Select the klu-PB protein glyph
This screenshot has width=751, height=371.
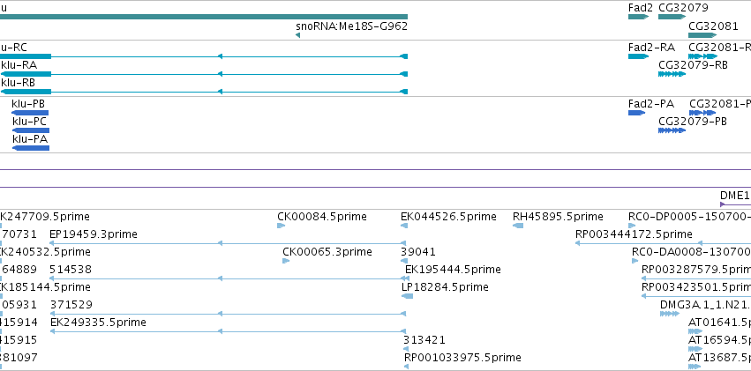[30, 113]
